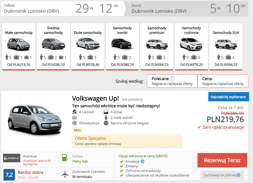Click the Bardzo dobra rating label
The width and height of the screenshot is (253, 183).
(x=31, y=172)
